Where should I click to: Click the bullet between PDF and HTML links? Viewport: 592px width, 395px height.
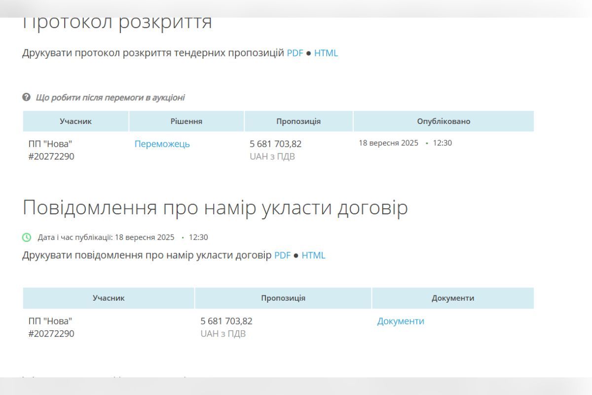(x=308, y=53)
